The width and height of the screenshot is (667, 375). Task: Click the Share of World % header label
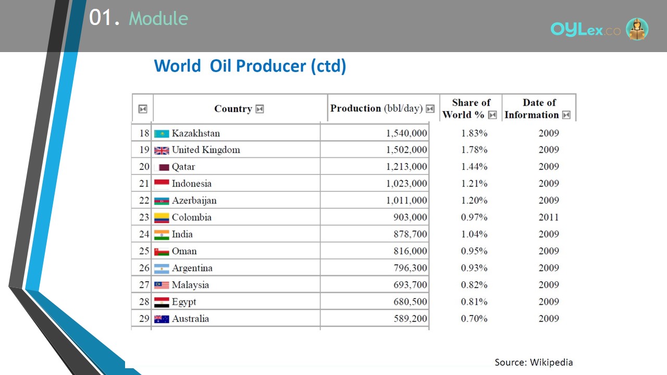click(466, 109)
